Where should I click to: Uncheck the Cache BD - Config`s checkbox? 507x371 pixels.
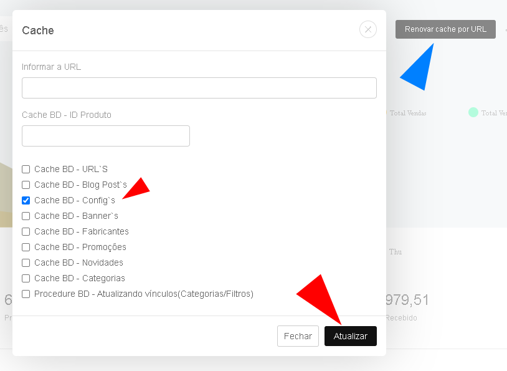(26, 200)
